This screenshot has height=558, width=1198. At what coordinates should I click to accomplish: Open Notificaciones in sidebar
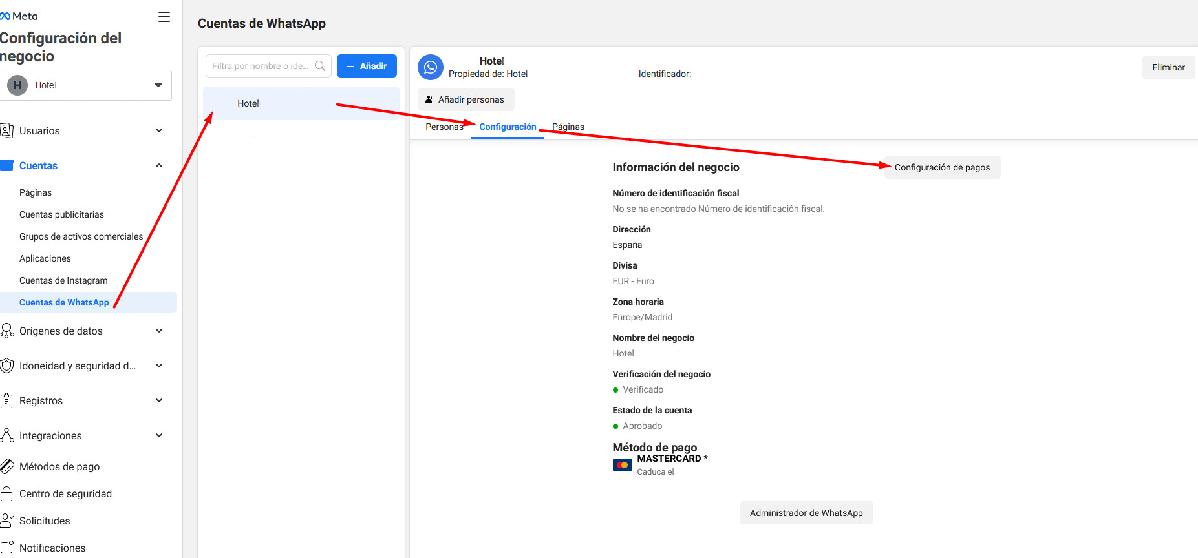pyautogui.click(x=52, y=548)
